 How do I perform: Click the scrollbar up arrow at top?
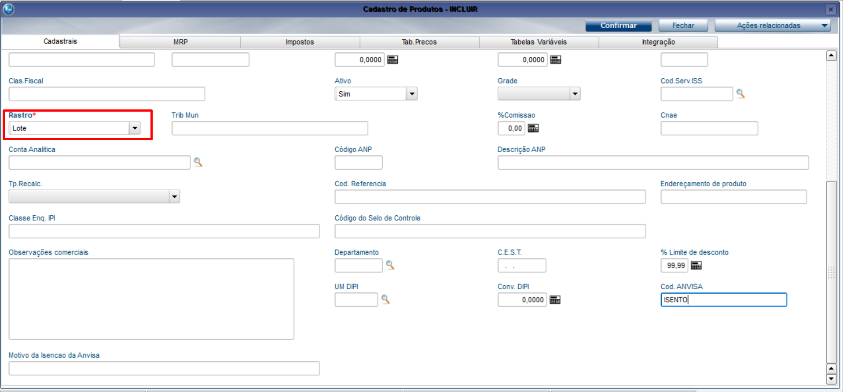[831, 56]
